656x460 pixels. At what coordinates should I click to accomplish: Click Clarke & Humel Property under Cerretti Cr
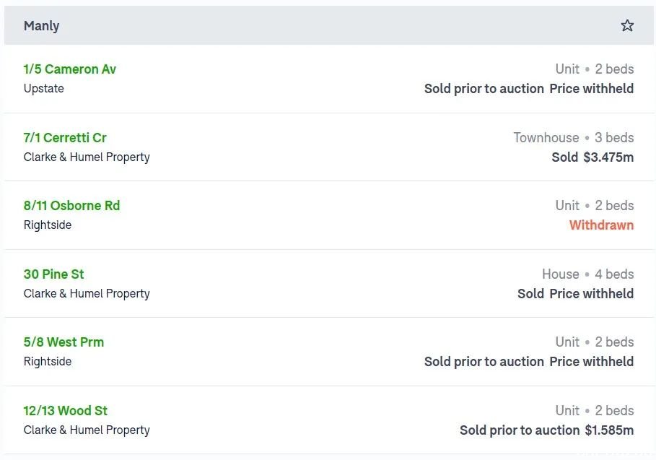coord(87,157)
